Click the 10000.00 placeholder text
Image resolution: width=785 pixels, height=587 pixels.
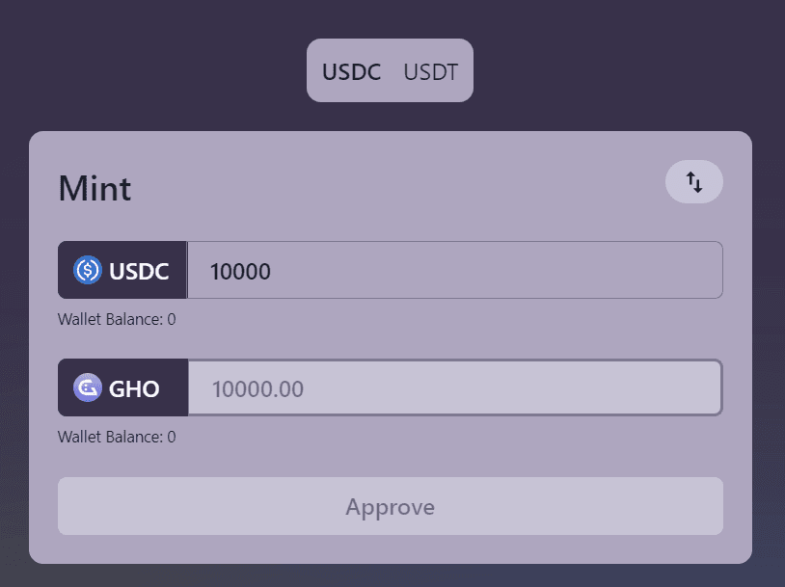click(x=257, y=389)
